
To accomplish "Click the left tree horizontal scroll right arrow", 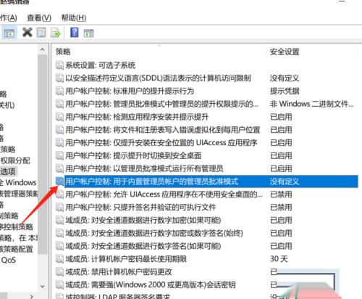I will point(32,296).
